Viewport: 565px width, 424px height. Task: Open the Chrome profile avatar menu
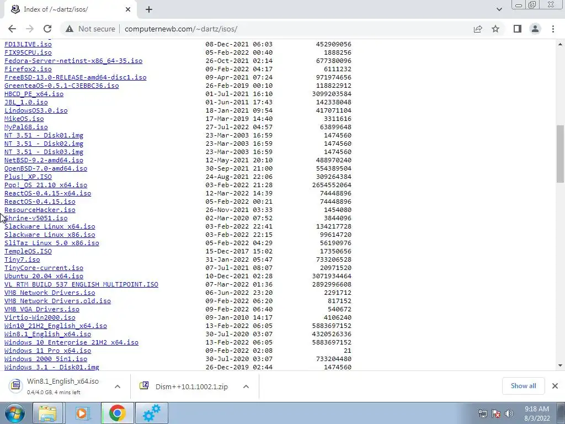pyautogui.click(x=535, y=29)
